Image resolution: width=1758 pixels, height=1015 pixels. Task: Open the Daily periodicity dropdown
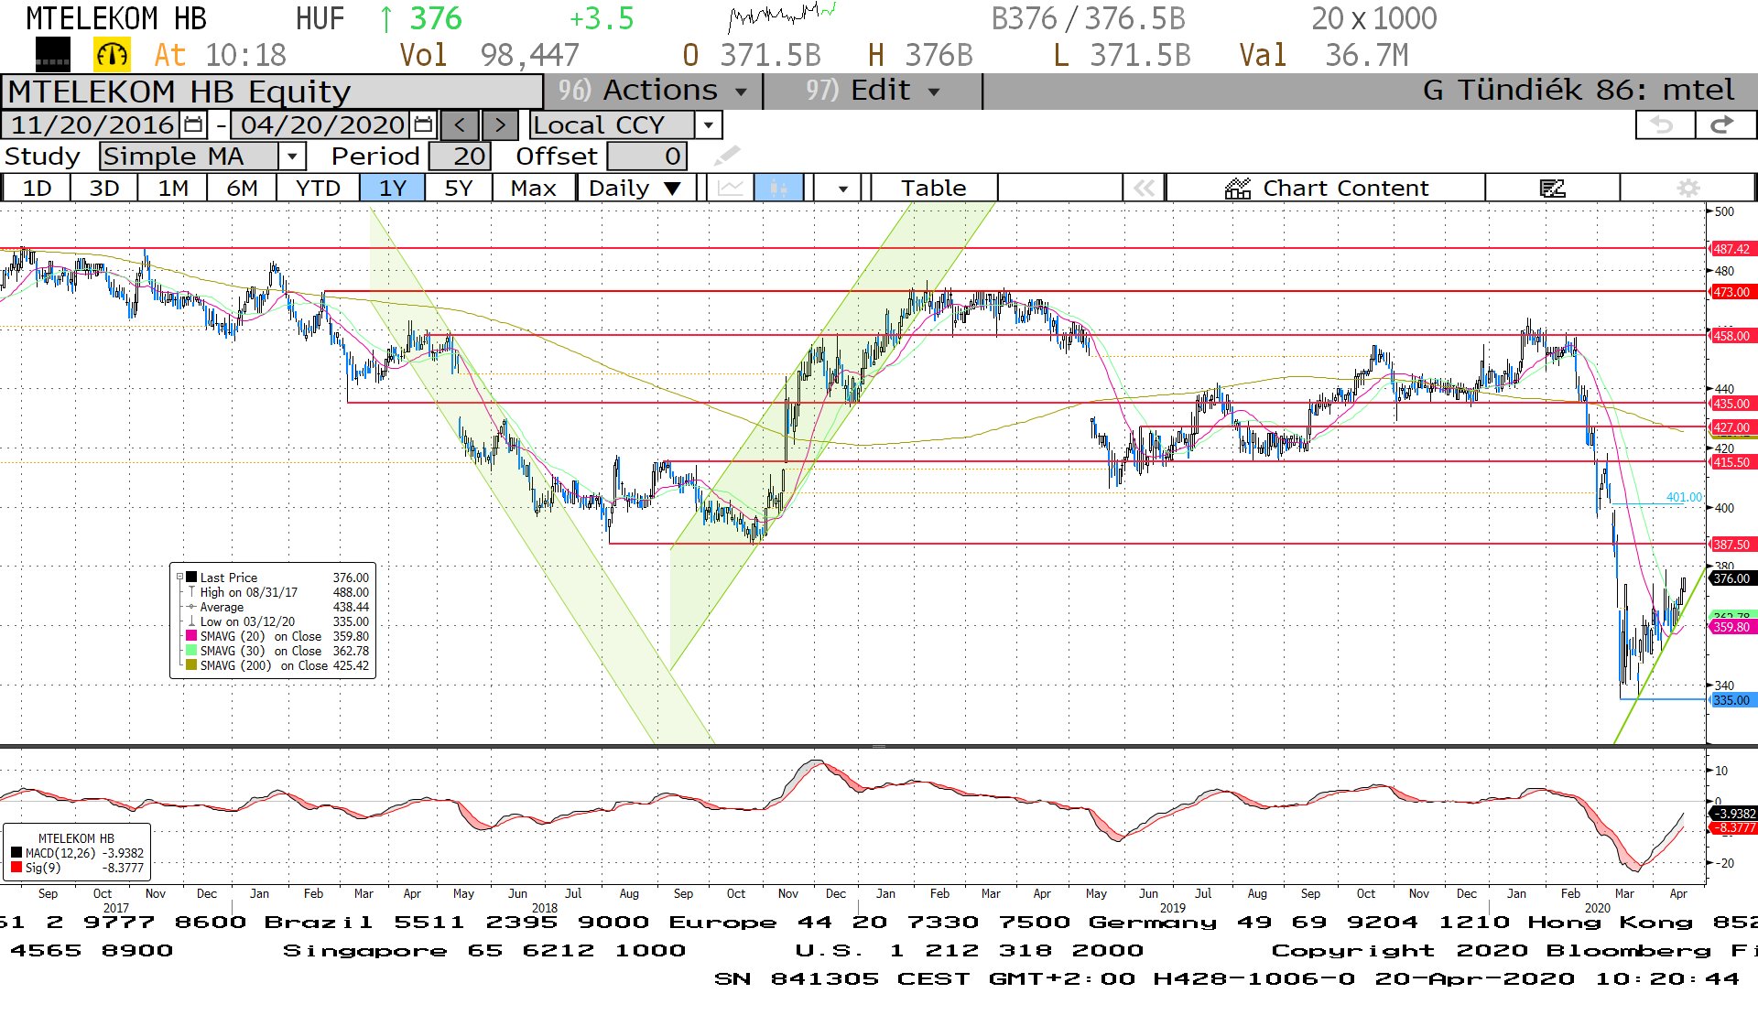click(x=635, y=188)
